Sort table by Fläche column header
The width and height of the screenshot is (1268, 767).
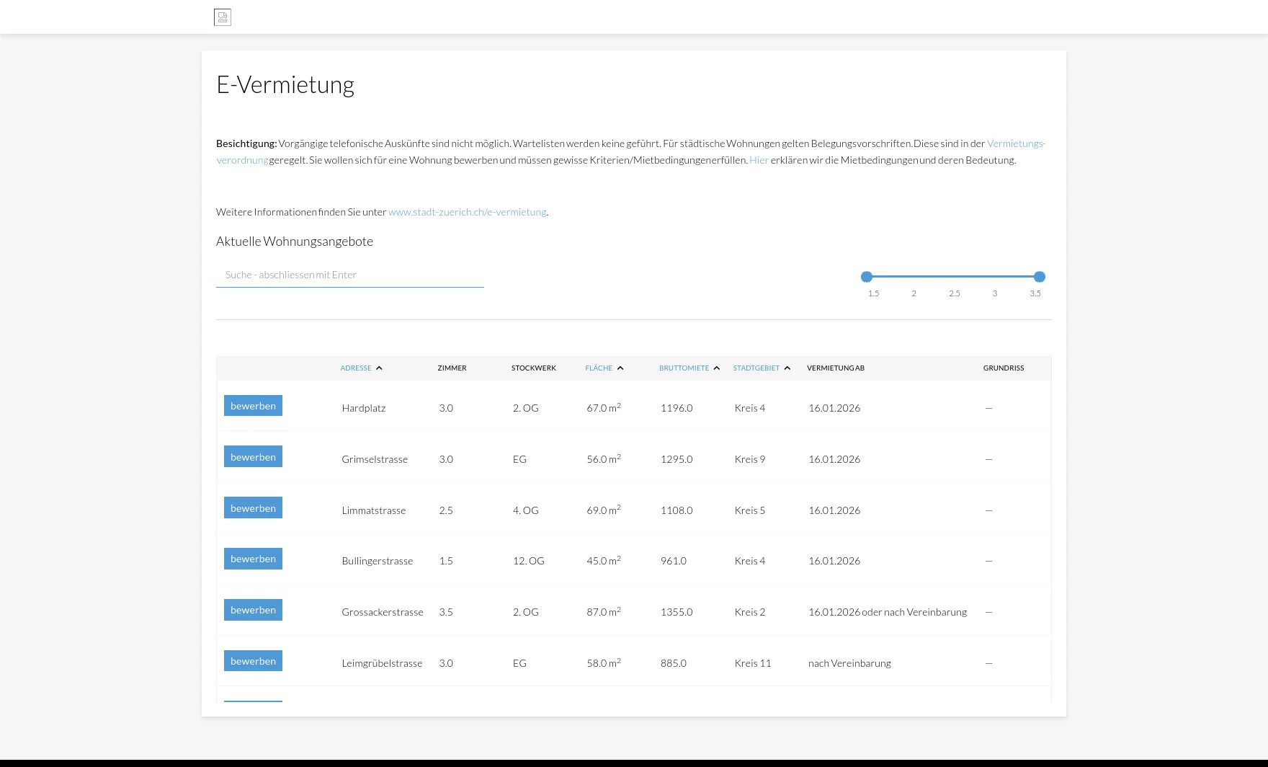[x=598, y=368]
